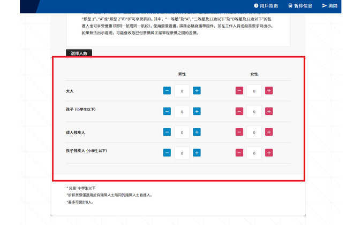Image resolution: width=361 pixels, height=225 pixels.
Task: Focus the male 成人殘疾人 number field
Action: [x=182, y=132]
